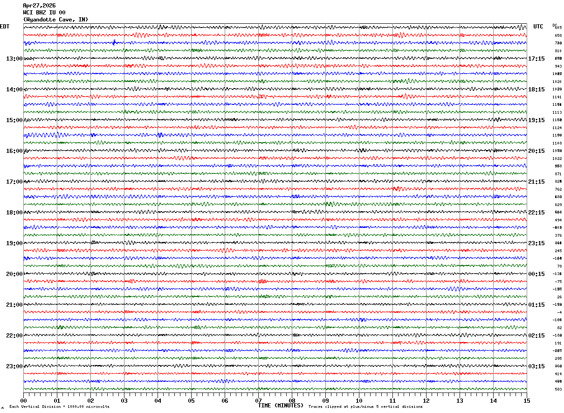This screenshot has height=413, width=564.
Task: Click minute tick label 00 on x-axis
Action: tap(23, 400)
